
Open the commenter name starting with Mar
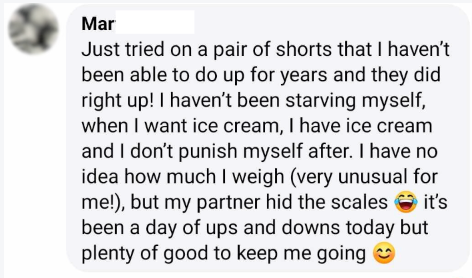(97, 24)
